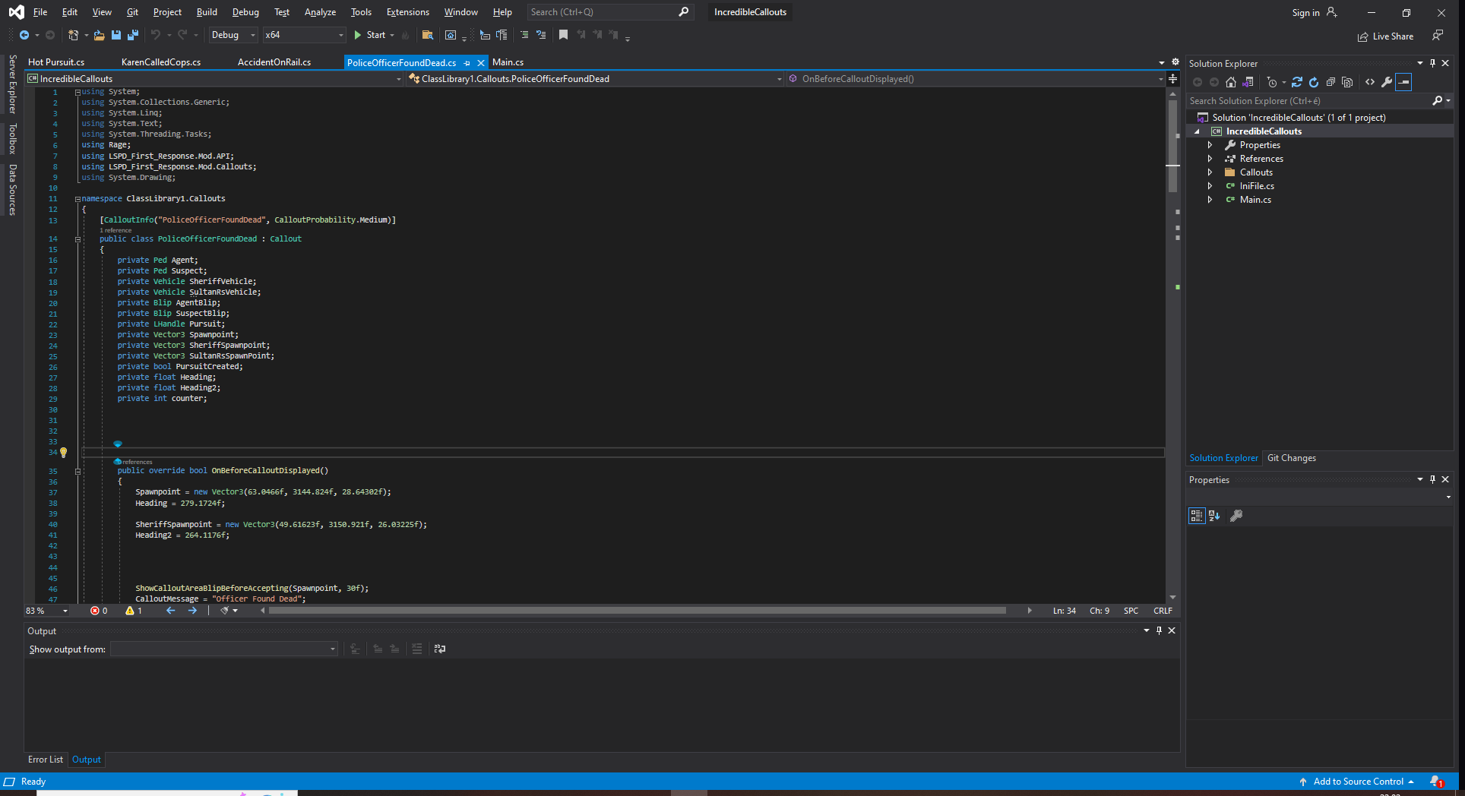Open the Debug configuration dropdown
Screen dimensions: 1465x796
click(233, 35)
